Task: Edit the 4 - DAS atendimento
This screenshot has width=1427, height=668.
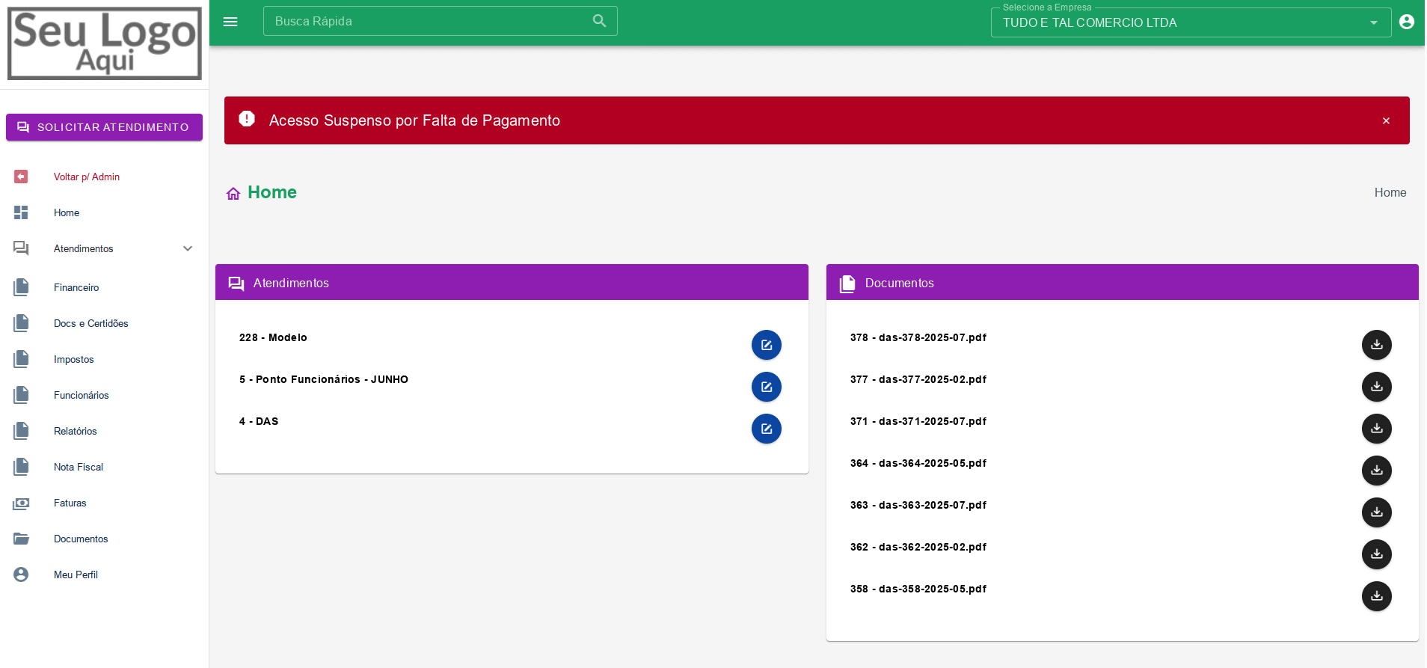Action: [766, 429]
